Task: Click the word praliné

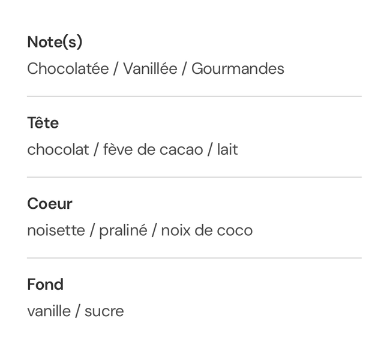Action: pyautogui.click(x=123, y=230)
